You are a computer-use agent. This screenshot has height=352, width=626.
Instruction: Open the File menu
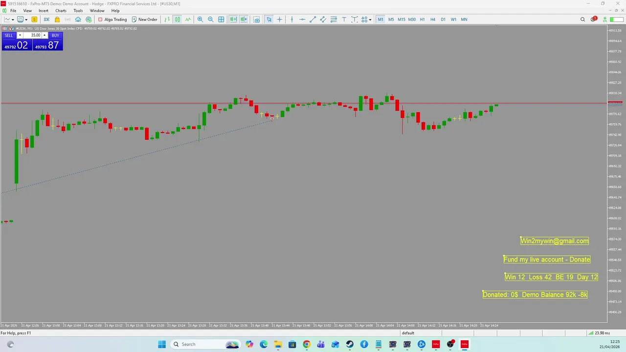(13, 11)
